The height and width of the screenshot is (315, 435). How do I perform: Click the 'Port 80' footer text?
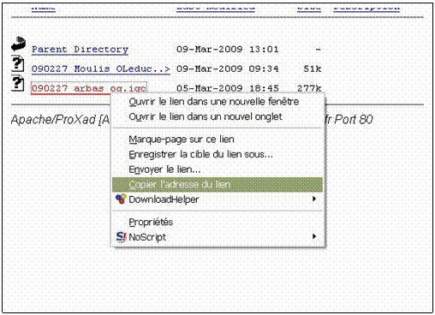(x=354, y=120)
